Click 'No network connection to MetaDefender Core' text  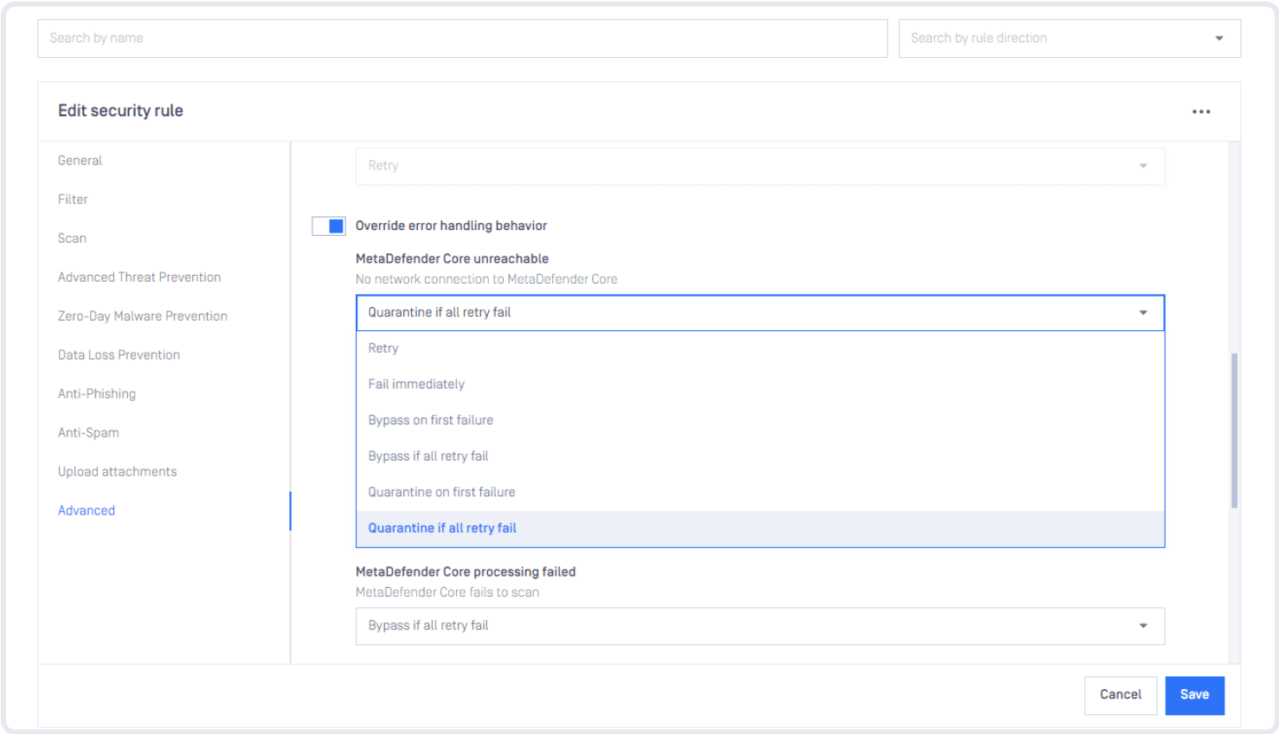tap(486, 279)
